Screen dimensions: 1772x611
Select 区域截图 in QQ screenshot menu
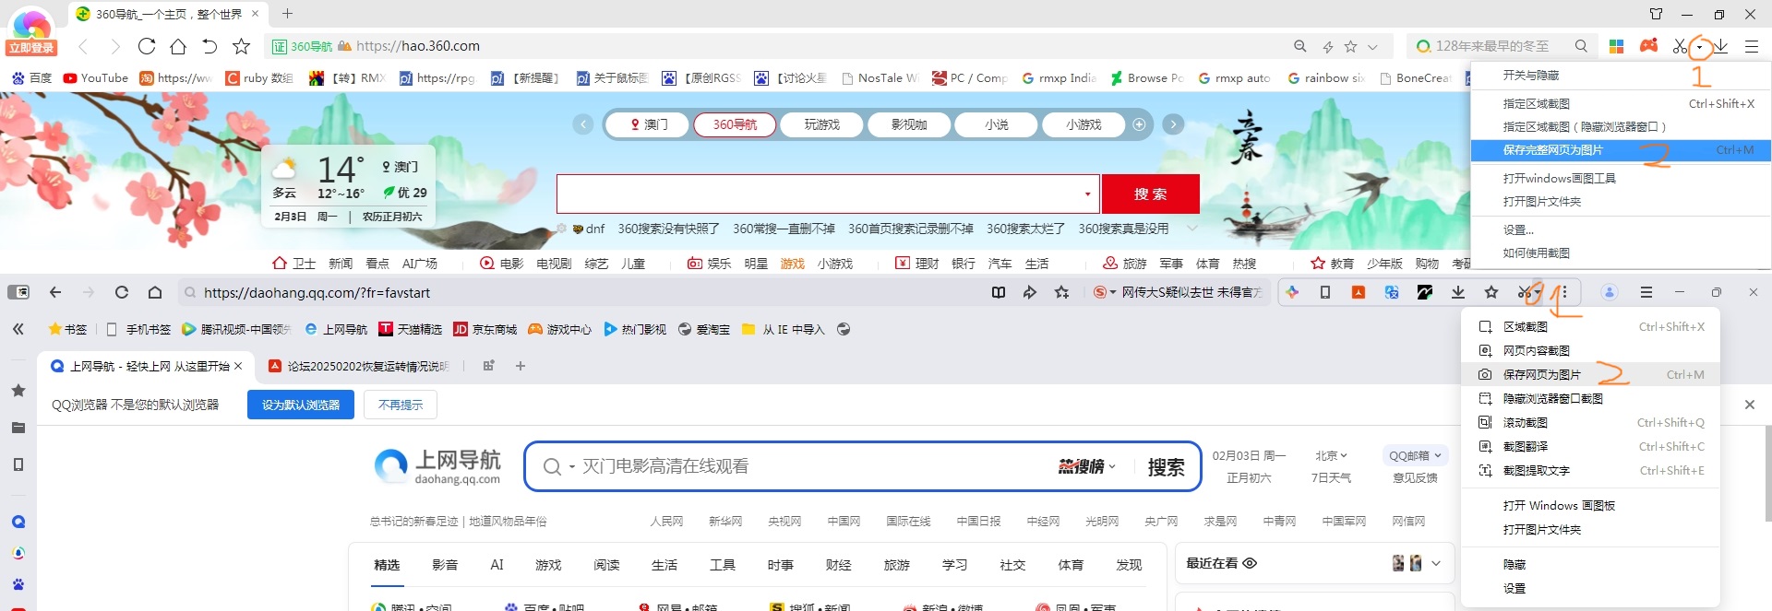click(1590, 326)
